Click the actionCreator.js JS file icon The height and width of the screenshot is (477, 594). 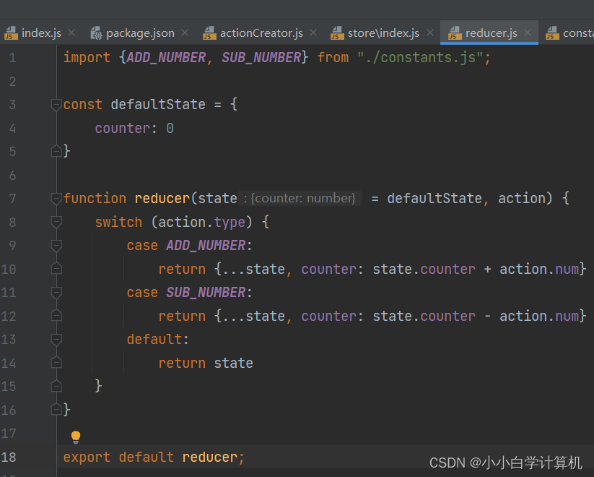[209, 33]
